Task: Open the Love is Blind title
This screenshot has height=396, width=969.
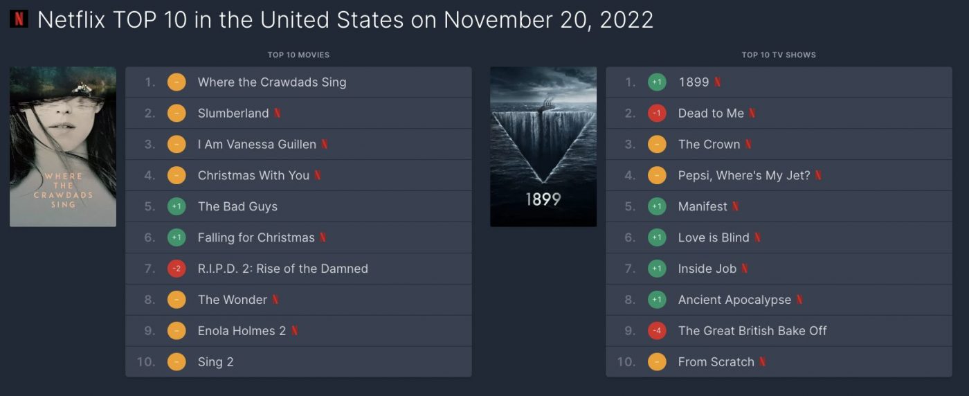Action: [714, 237]
